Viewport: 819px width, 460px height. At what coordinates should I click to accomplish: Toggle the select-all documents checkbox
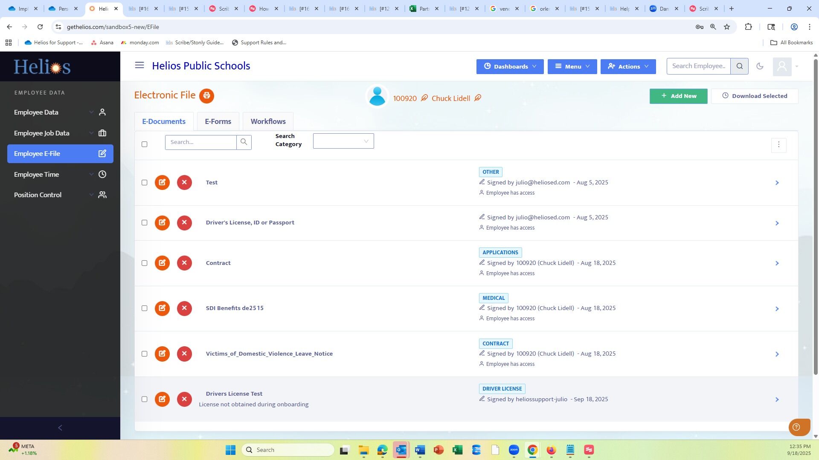click(x=145, y=144)
